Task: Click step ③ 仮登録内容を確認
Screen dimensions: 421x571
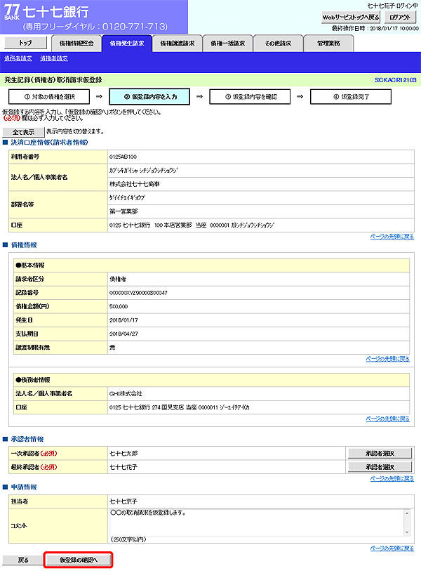Action: coord(250,97)
